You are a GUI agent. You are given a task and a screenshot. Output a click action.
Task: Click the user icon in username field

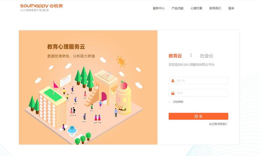[x=173, y=81]
